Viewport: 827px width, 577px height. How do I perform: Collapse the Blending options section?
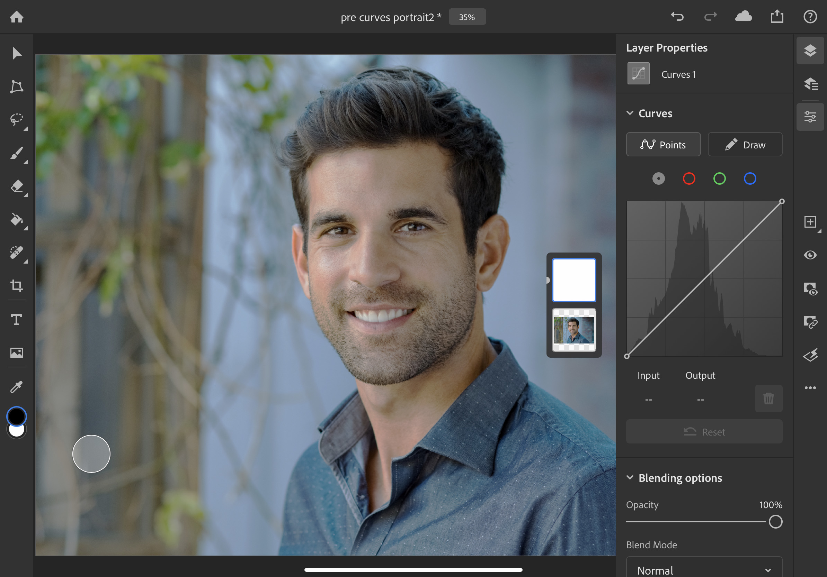(x=630, y=478)
